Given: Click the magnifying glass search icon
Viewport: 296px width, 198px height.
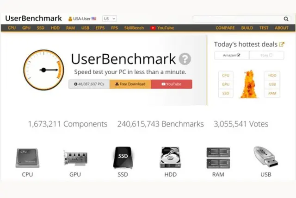Looking at the screenshot, I should (x=286, y=19).
